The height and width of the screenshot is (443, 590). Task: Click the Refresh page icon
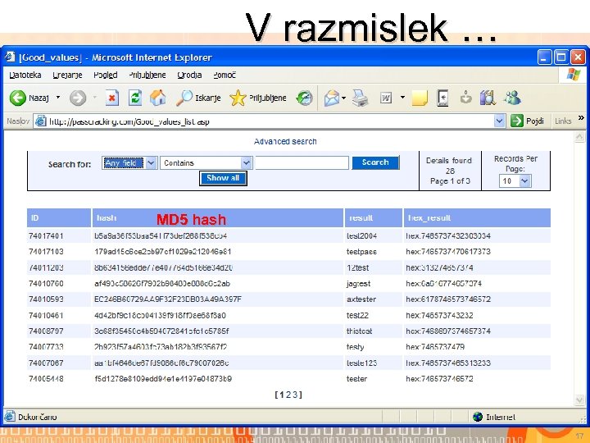[x=134, y=98]
